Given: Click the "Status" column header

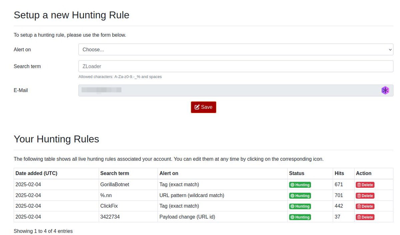Looking at the screenshot, I should click(x=297, y=173).
